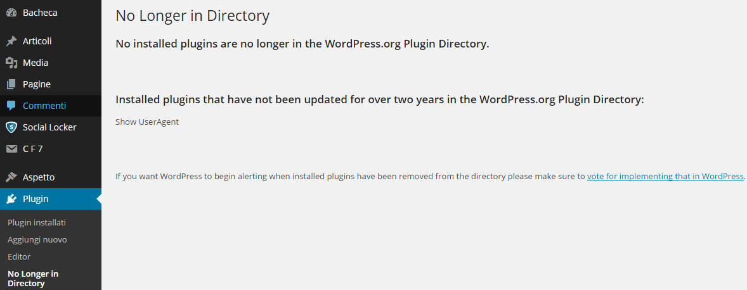Viewport: 747px width, 290px height.
Task: Click the Commenti speech bubble icon
Action: (x=11, y=106)
